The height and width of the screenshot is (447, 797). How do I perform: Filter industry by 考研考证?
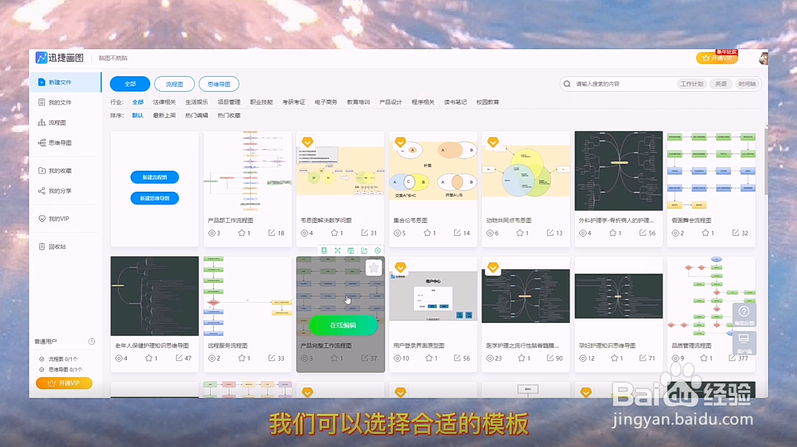[x=294, y=102]
